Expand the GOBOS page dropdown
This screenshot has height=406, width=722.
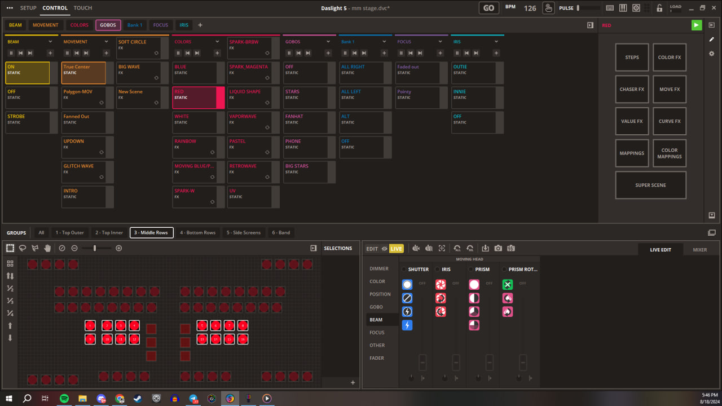(328, 42)
